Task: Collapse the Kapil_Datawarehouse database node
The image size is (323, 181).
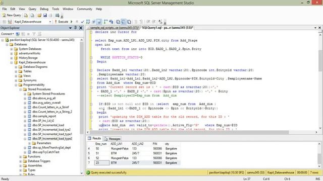Action: click(12, 62)
